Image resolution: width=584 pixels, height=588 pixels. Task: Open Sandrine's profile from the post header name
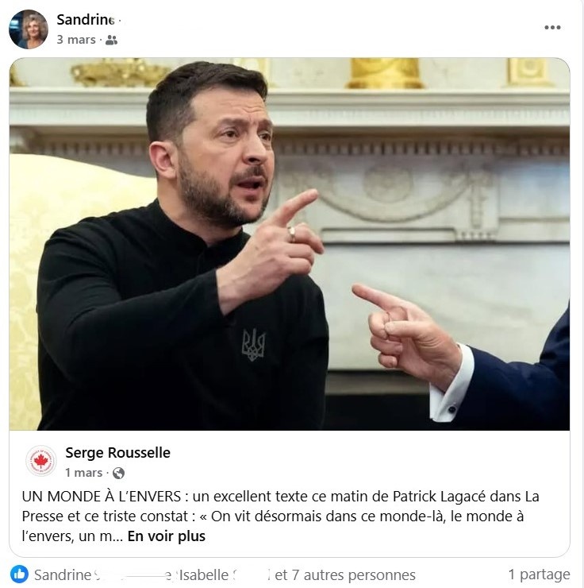tap(86, 20)
